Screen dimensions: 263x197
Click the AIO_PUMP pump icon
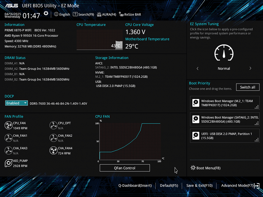8,163
